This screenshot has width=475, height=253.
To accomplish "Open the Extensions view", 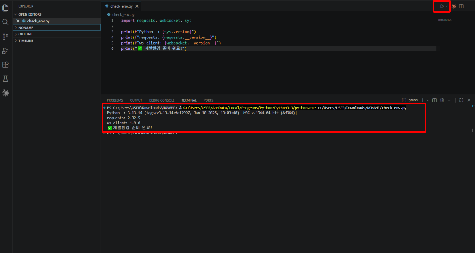I will coord(5,65).
